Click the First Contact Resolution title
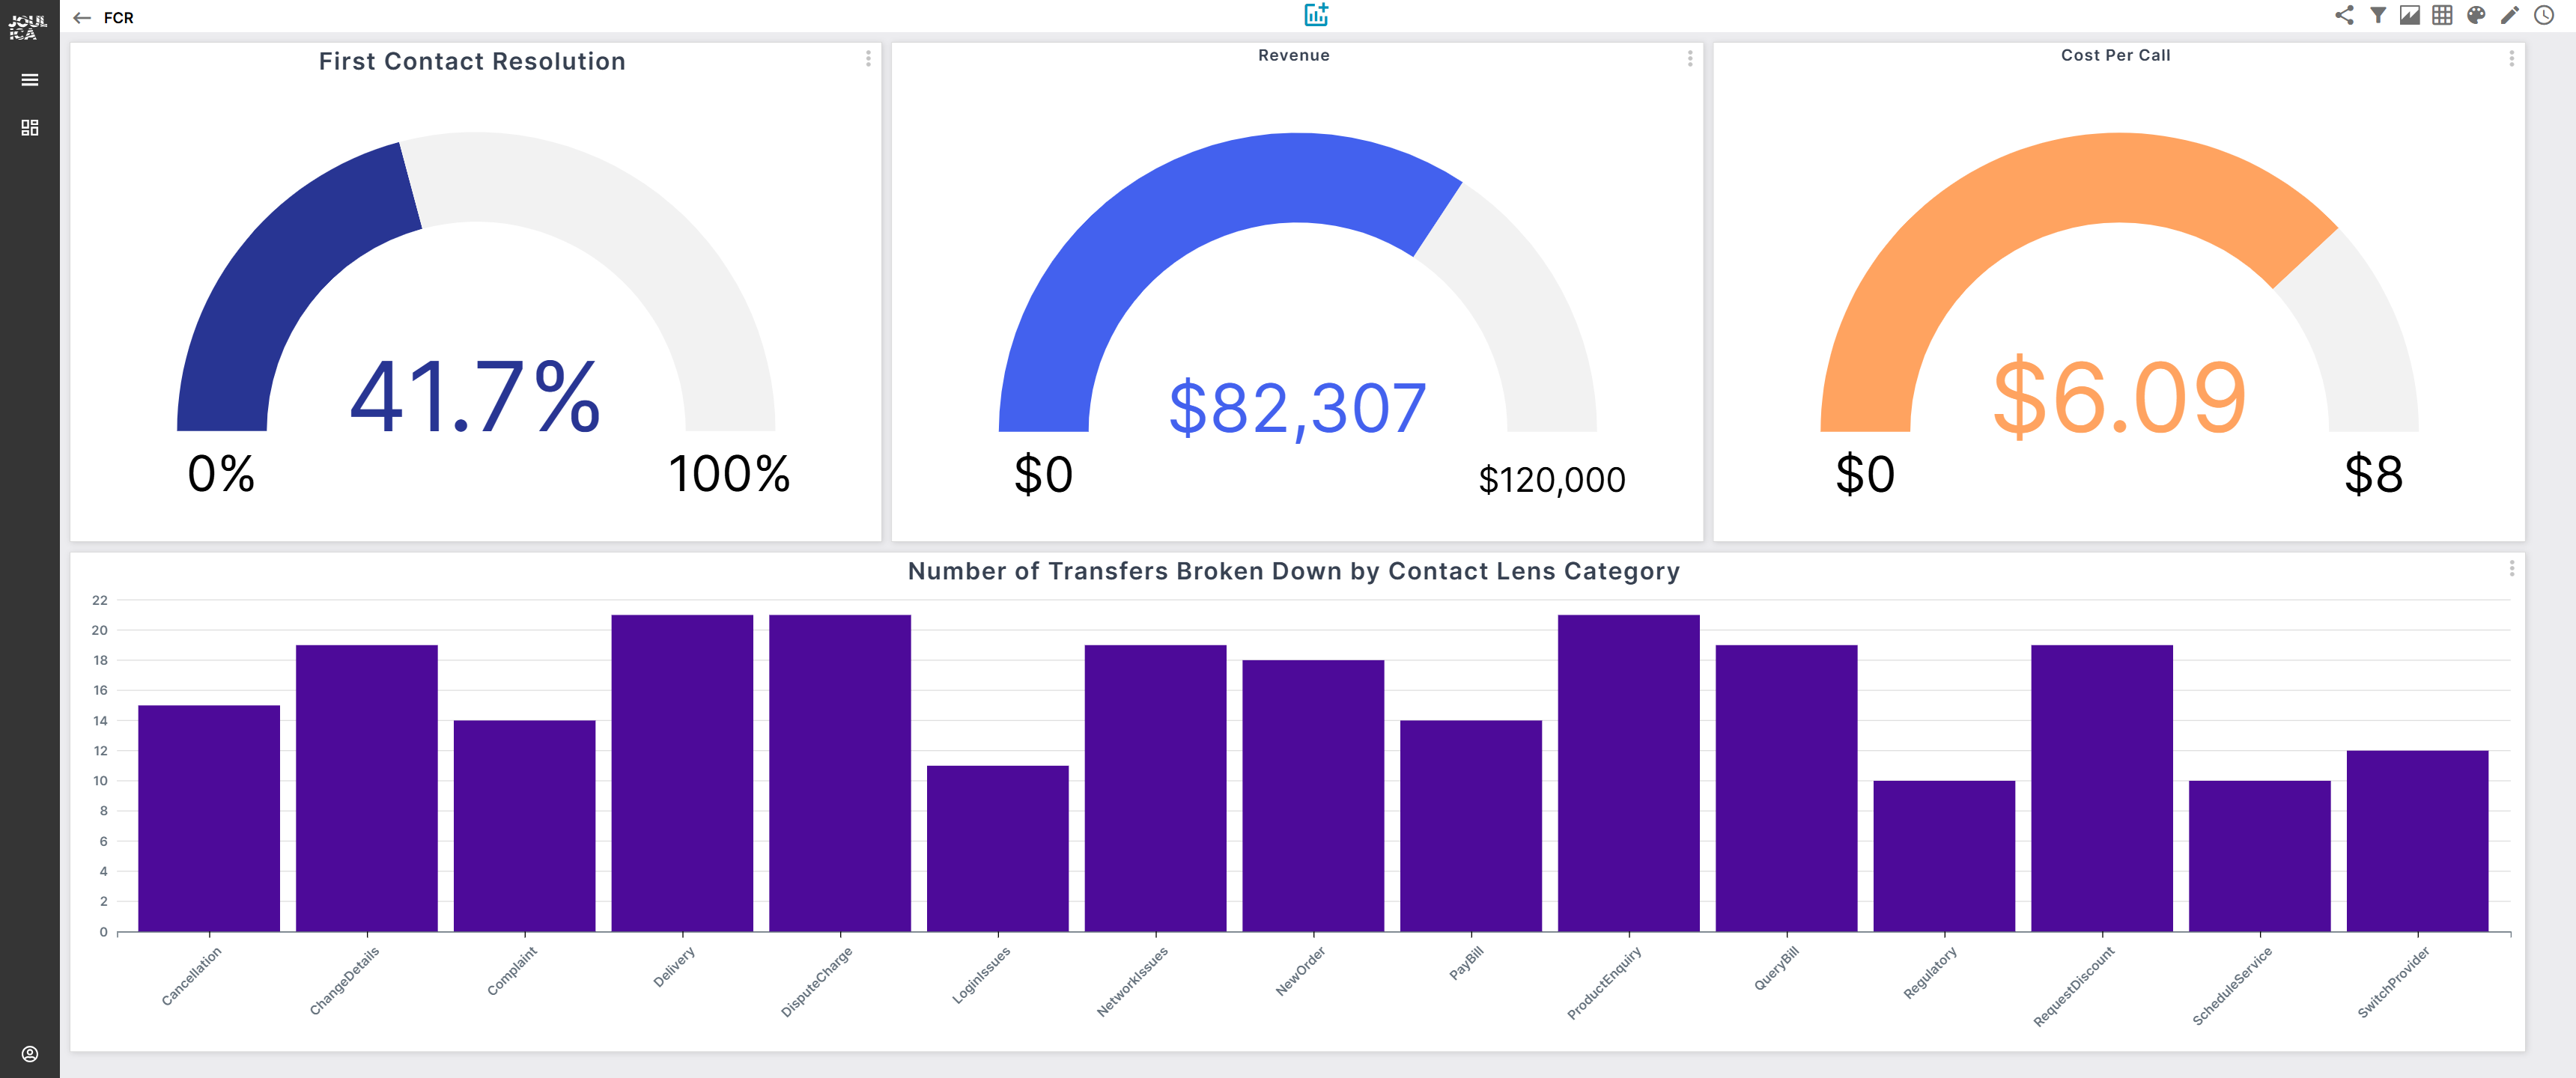2576x1078 pixels. point(472,61)
